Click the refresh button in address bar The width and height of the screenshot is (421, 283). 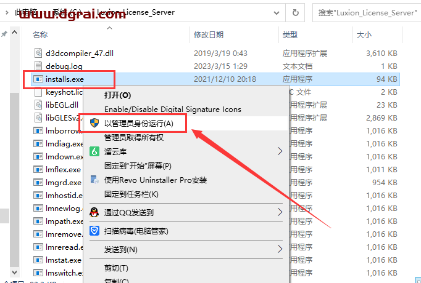click(295, 12)
